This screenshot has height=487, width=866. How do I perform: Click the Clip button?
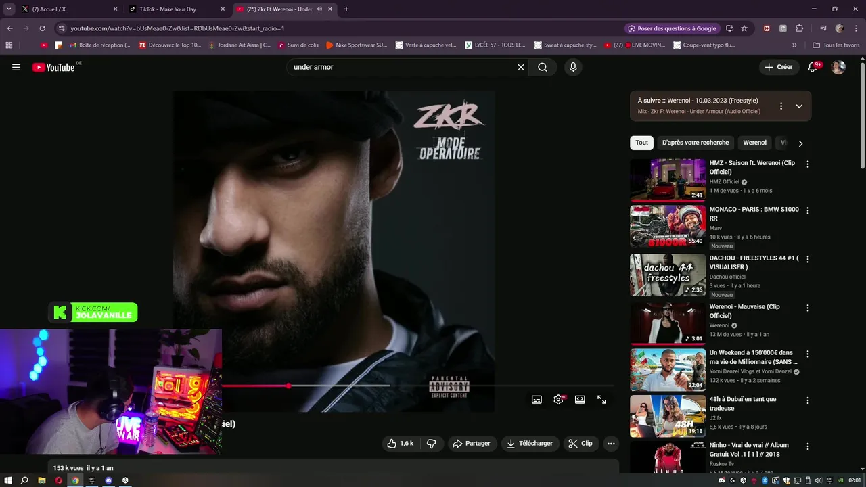(580, 444)
